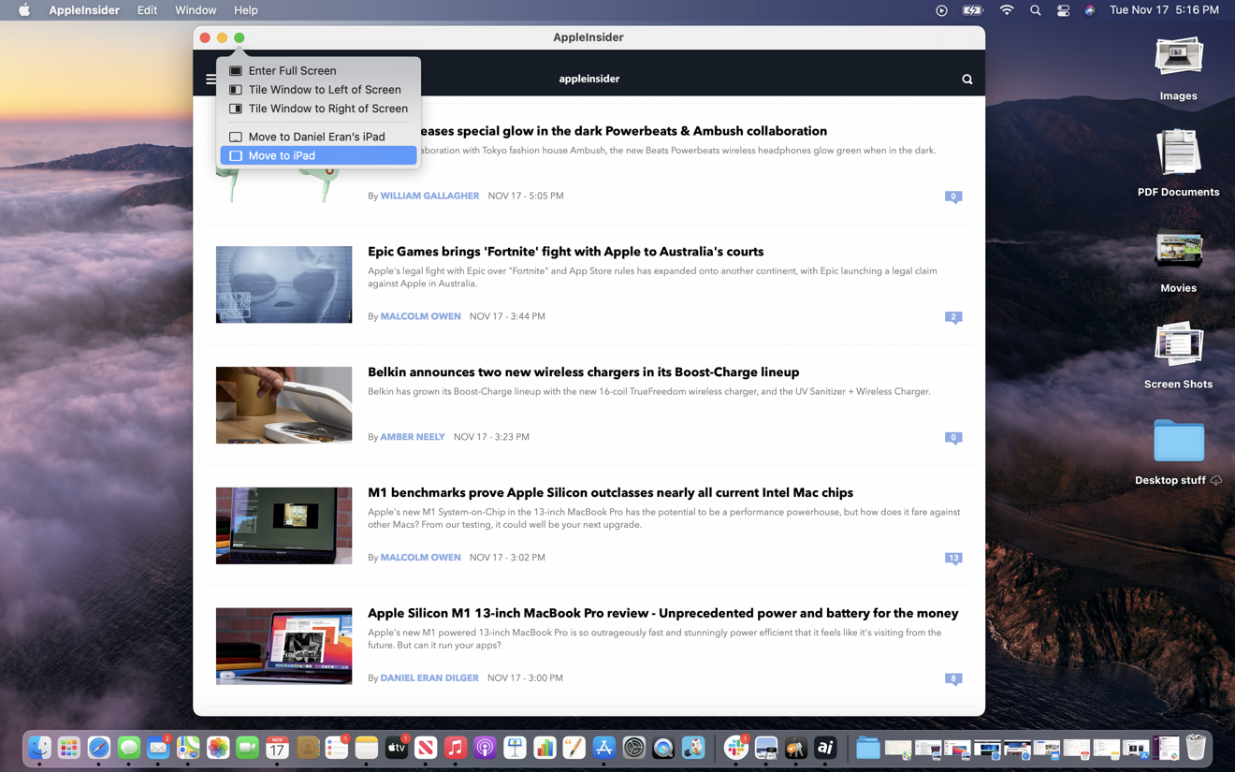Open the Wi-Fi status menu
This screenshot has height=772, width=1235.
click(1007, 10)
